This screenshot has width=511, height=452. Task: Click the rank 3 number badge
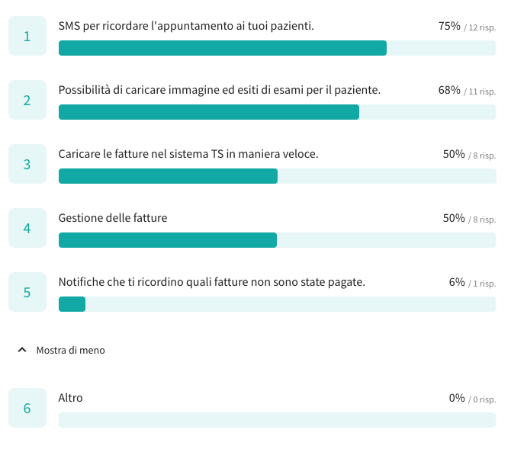[x=27, y=164]
